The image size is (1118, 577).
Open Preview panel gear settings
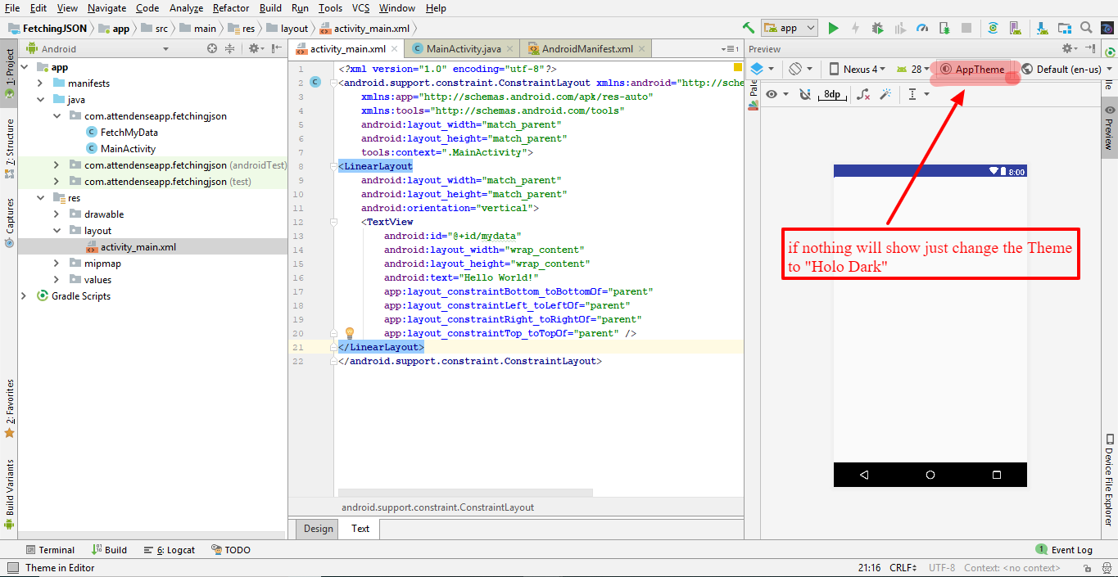(x=1070, y=48)
